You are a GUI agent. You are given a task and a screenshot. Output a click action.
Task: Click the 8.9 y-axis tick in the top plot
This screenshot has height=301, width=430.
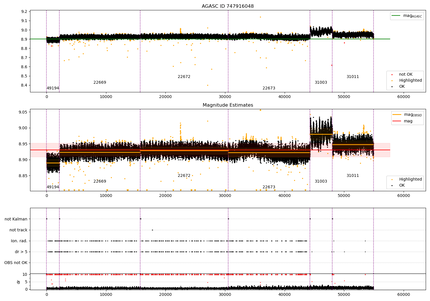24,39
